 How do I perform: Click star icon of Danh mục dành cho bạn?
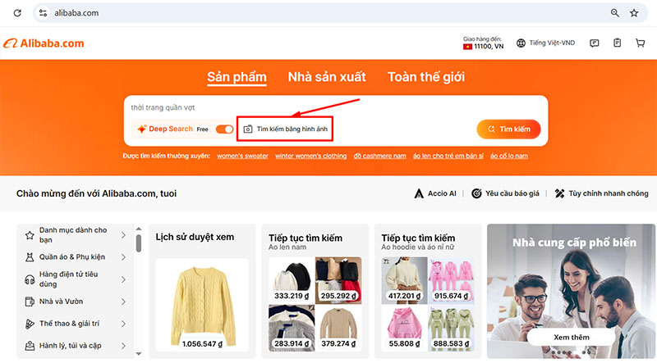click(30, 235)
